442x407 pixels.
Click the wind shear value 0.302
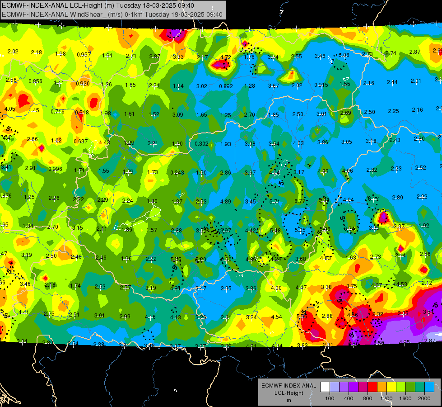coord(201,143)
